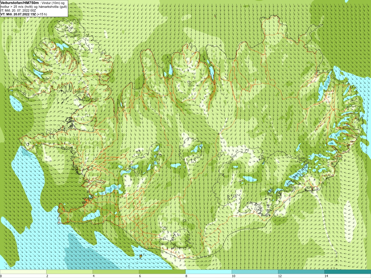
Task: Click the '4' label on the wind scale
Action: tap(94, 276)
